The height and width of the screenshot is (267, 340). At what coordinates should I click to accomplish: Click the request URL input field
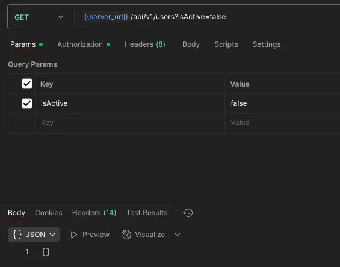208,17
